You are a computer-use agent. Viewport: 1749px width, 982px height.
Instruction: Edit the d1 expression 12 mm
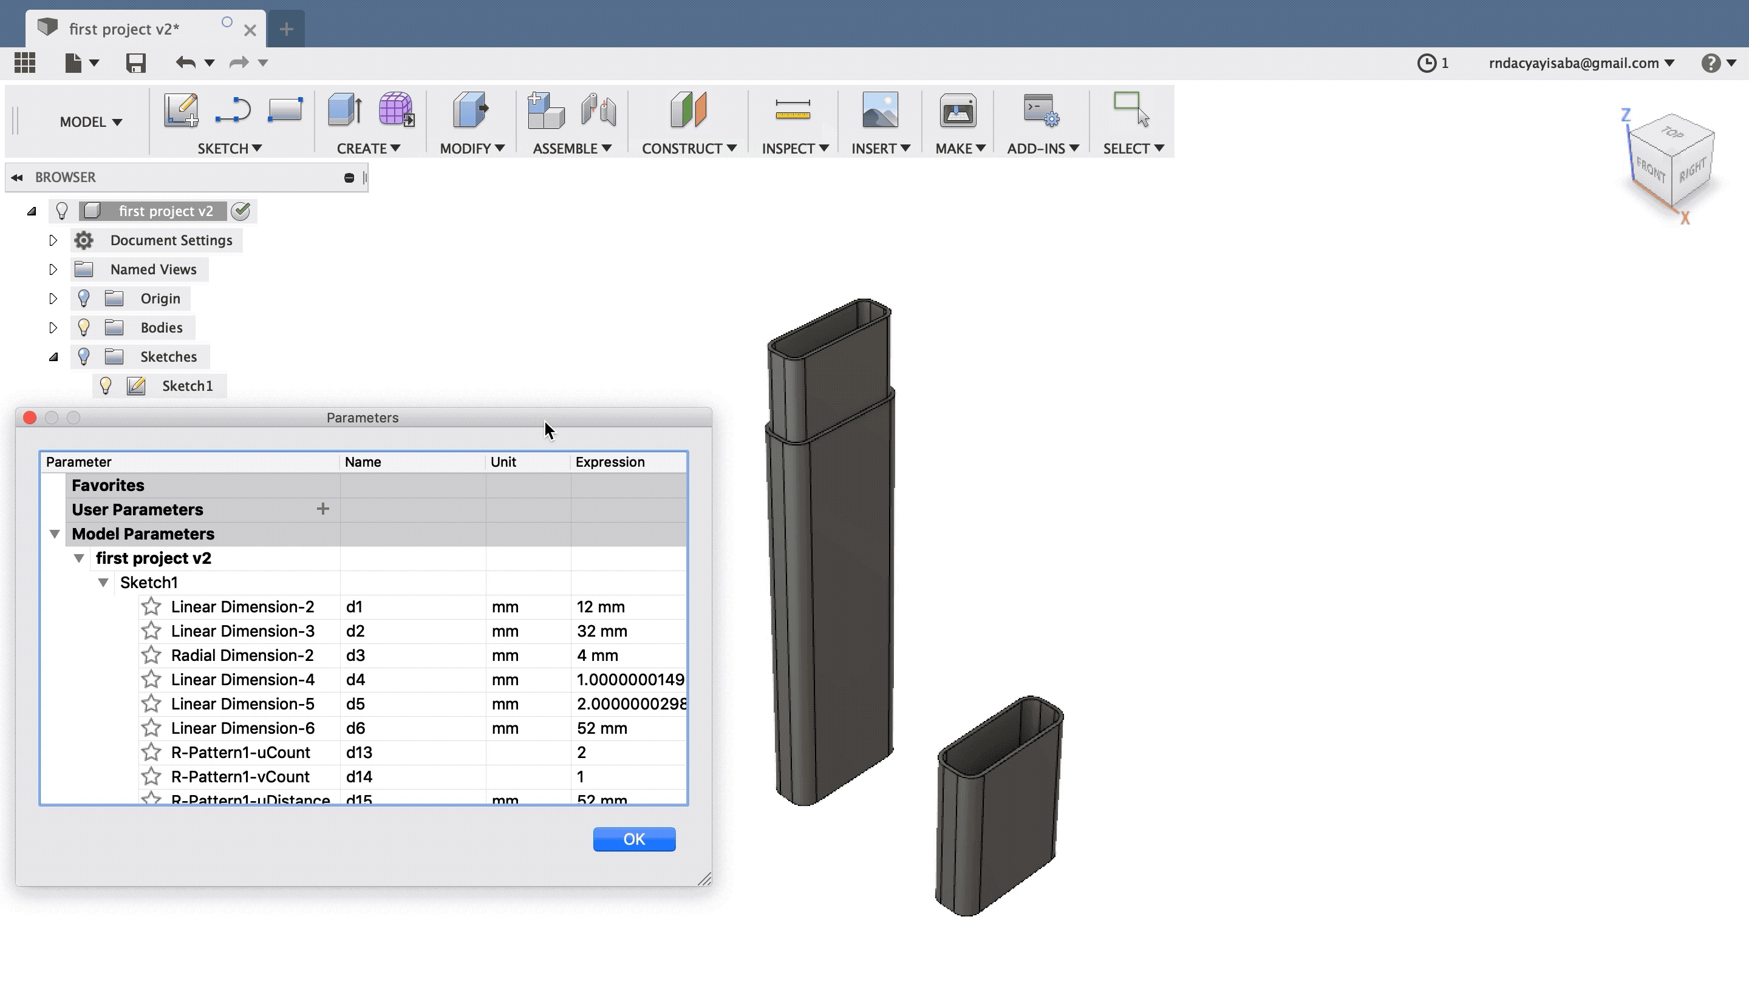pos(628,607)
